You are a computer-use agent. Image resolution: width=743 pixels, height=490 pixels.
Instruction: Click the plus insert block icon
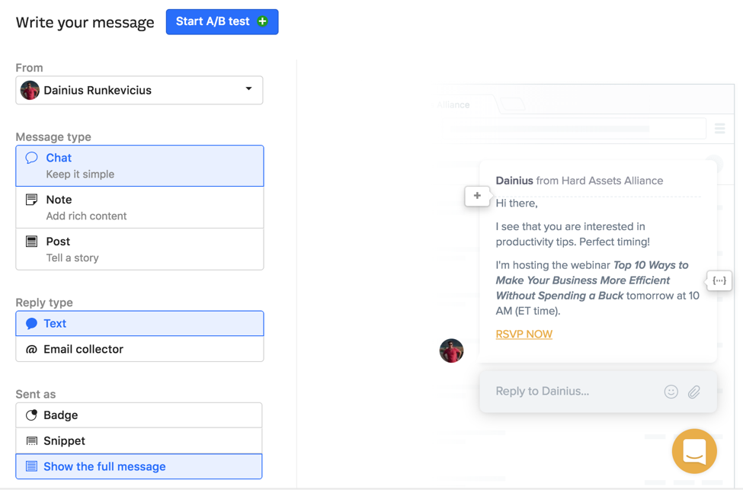(477, 196)
